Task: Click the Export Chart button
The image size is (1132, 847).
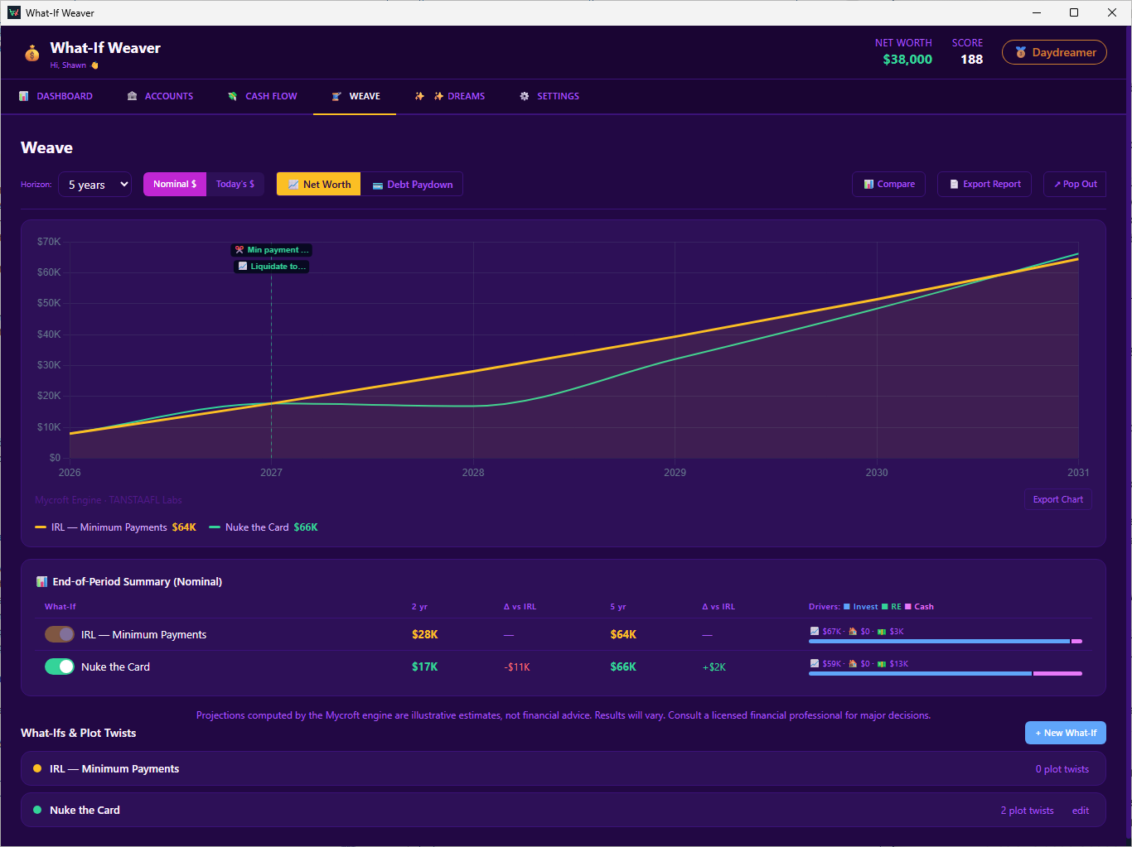Action: (1058, 499)
